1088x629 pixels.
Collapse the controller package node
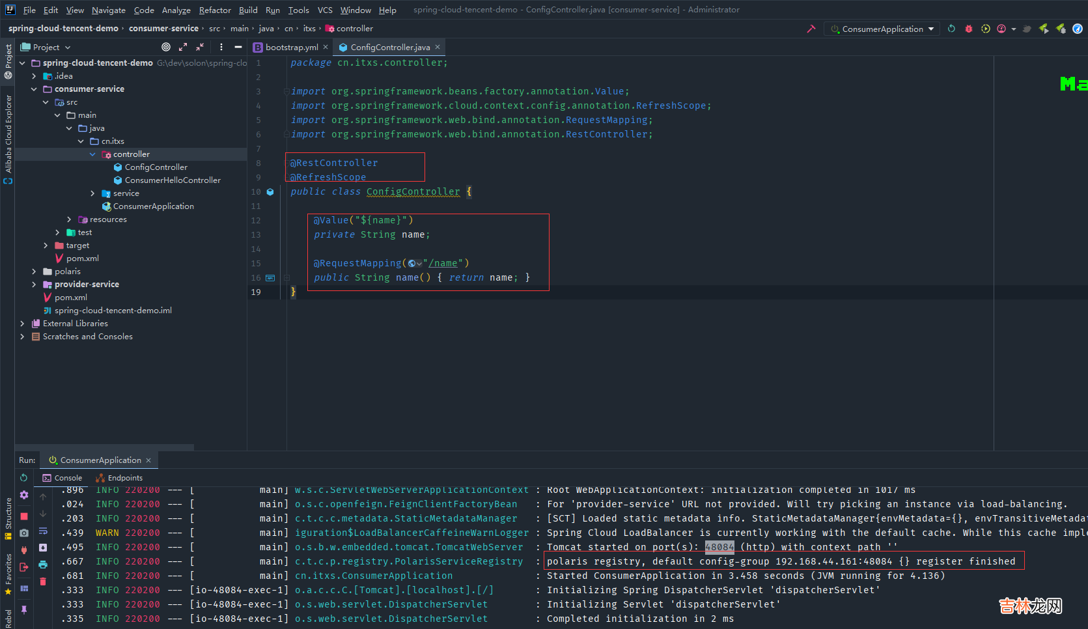[x=92, y=154]
